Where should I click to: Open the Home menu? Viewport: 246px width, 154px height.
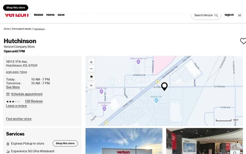[x=50, y=15]
